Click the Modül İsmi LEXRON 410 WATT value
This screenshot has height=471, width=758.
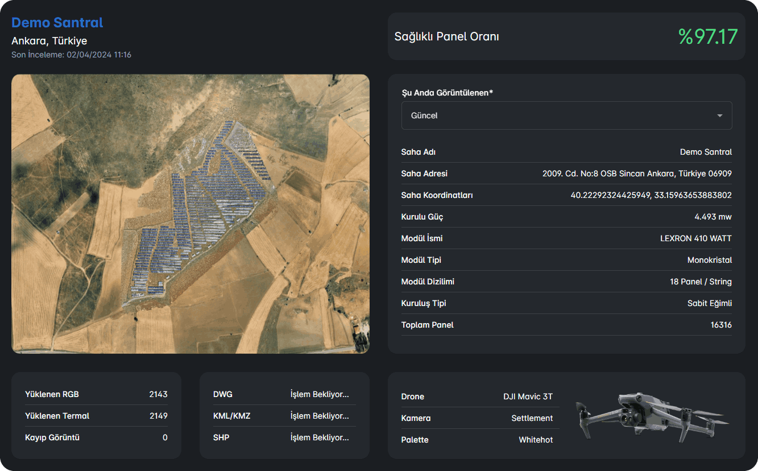coord(695,238)
